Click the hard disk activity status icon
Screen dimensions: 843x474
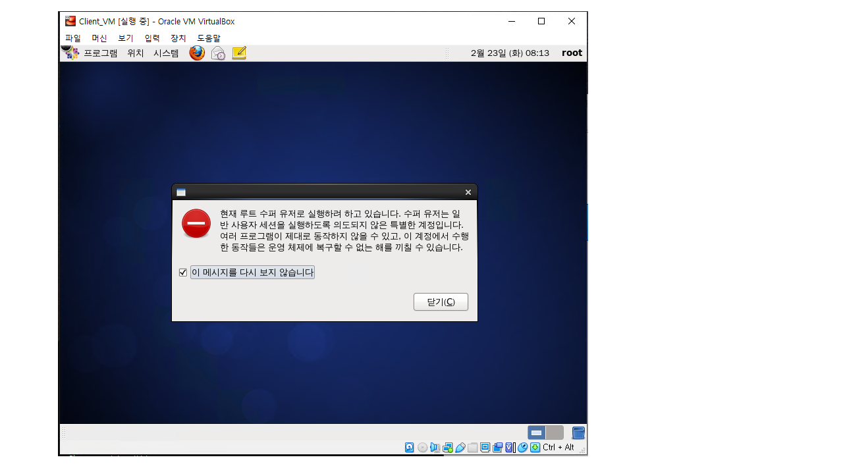(410, 448)
